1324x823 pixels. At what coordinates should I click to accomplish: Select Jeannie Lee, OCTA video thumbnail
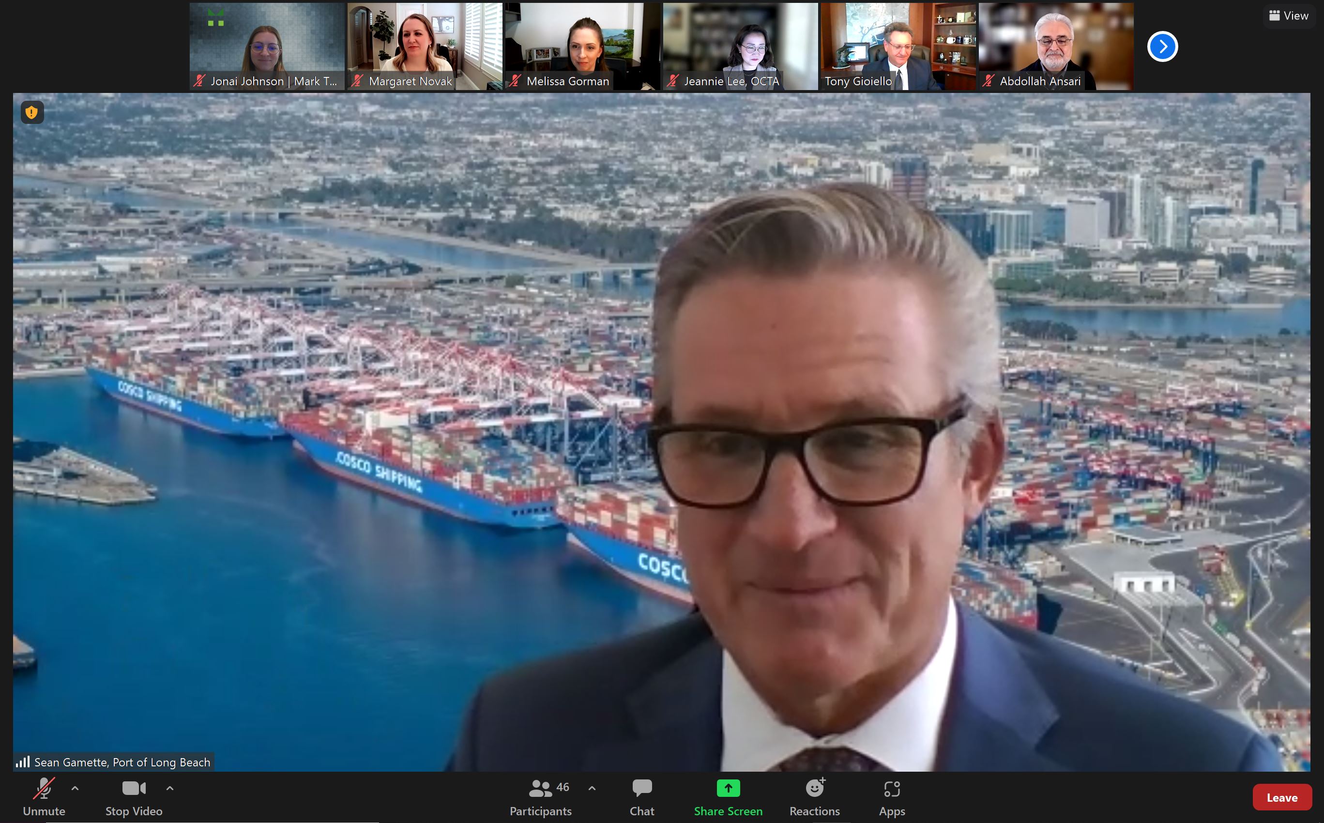click(x=740, y=46)
